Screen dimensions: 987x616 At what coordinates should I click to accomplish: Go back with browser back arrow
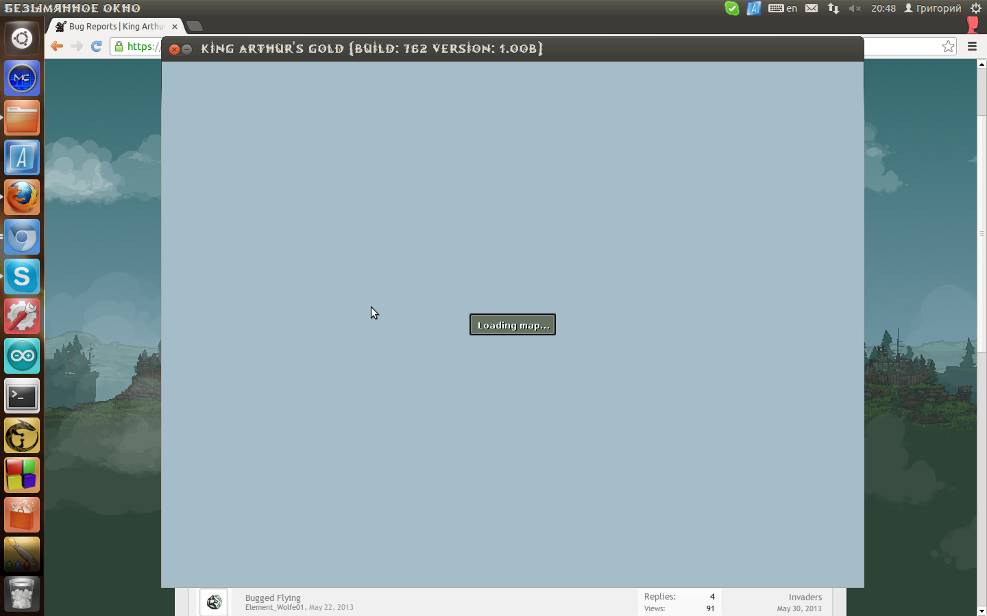click(x=57, y=46)
